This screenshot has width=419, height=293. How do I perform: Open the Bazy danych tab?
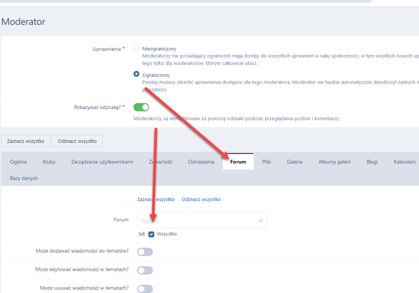coord(24,178)
